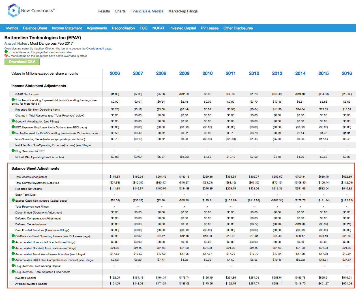Select the Adjustments tab

(97, 28)
